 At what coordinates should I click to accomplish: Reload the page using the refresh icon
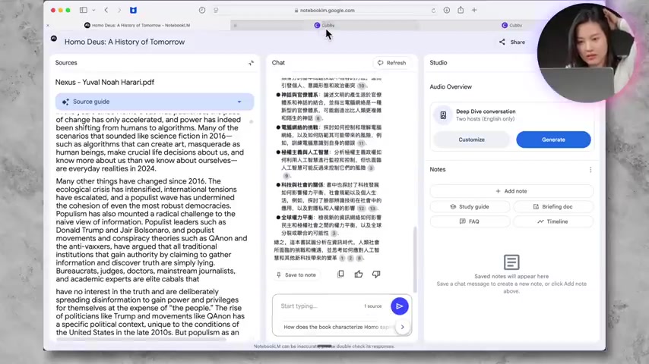pos(433,11)
